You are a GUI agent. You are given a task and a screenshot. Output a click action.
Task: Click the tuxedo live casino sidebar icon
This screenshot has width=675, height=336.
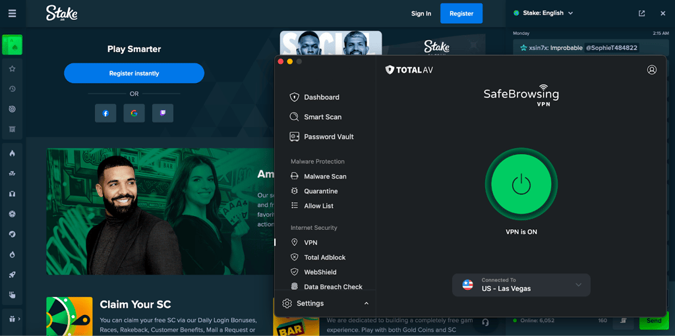point(13,194)
